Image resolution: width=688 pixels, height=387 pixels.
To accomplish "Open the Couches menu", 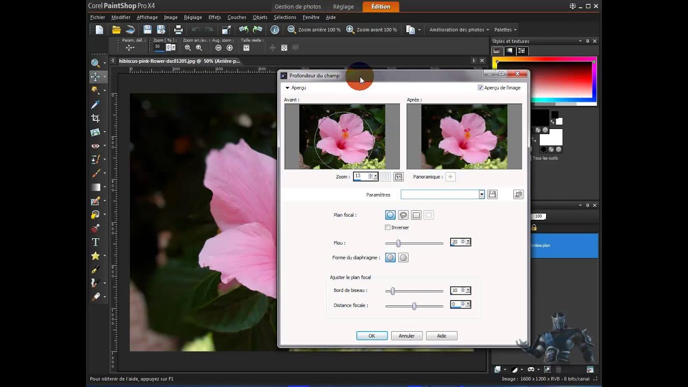I will (236, 17).
